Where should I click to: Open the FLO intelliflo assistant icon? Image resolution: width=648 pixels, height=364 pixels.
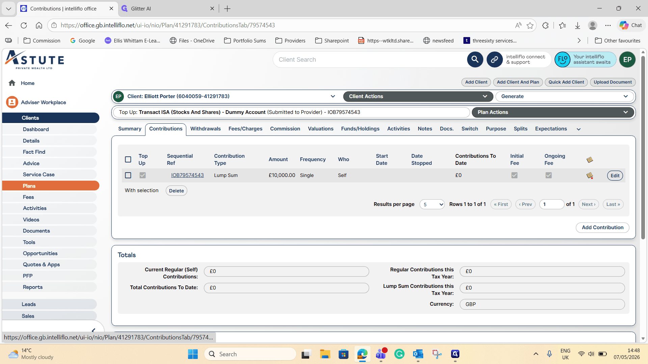pyautogui.click(x=563, y=60)
